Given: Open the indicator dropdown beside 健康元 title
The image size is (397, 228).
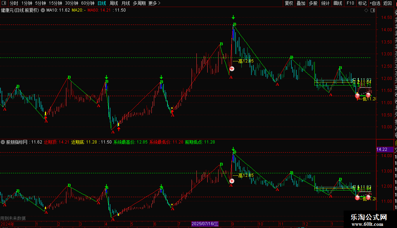Looking at the screenshot, I should (x=43, y=11).
